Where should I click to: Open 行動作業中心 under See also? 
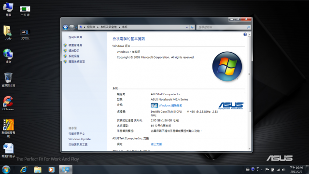77,133
